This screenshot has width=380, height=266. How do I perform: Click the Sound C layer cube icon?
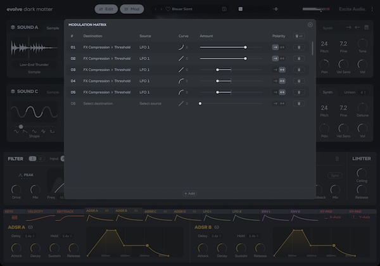pyautogui.click(x=13, y=91)
